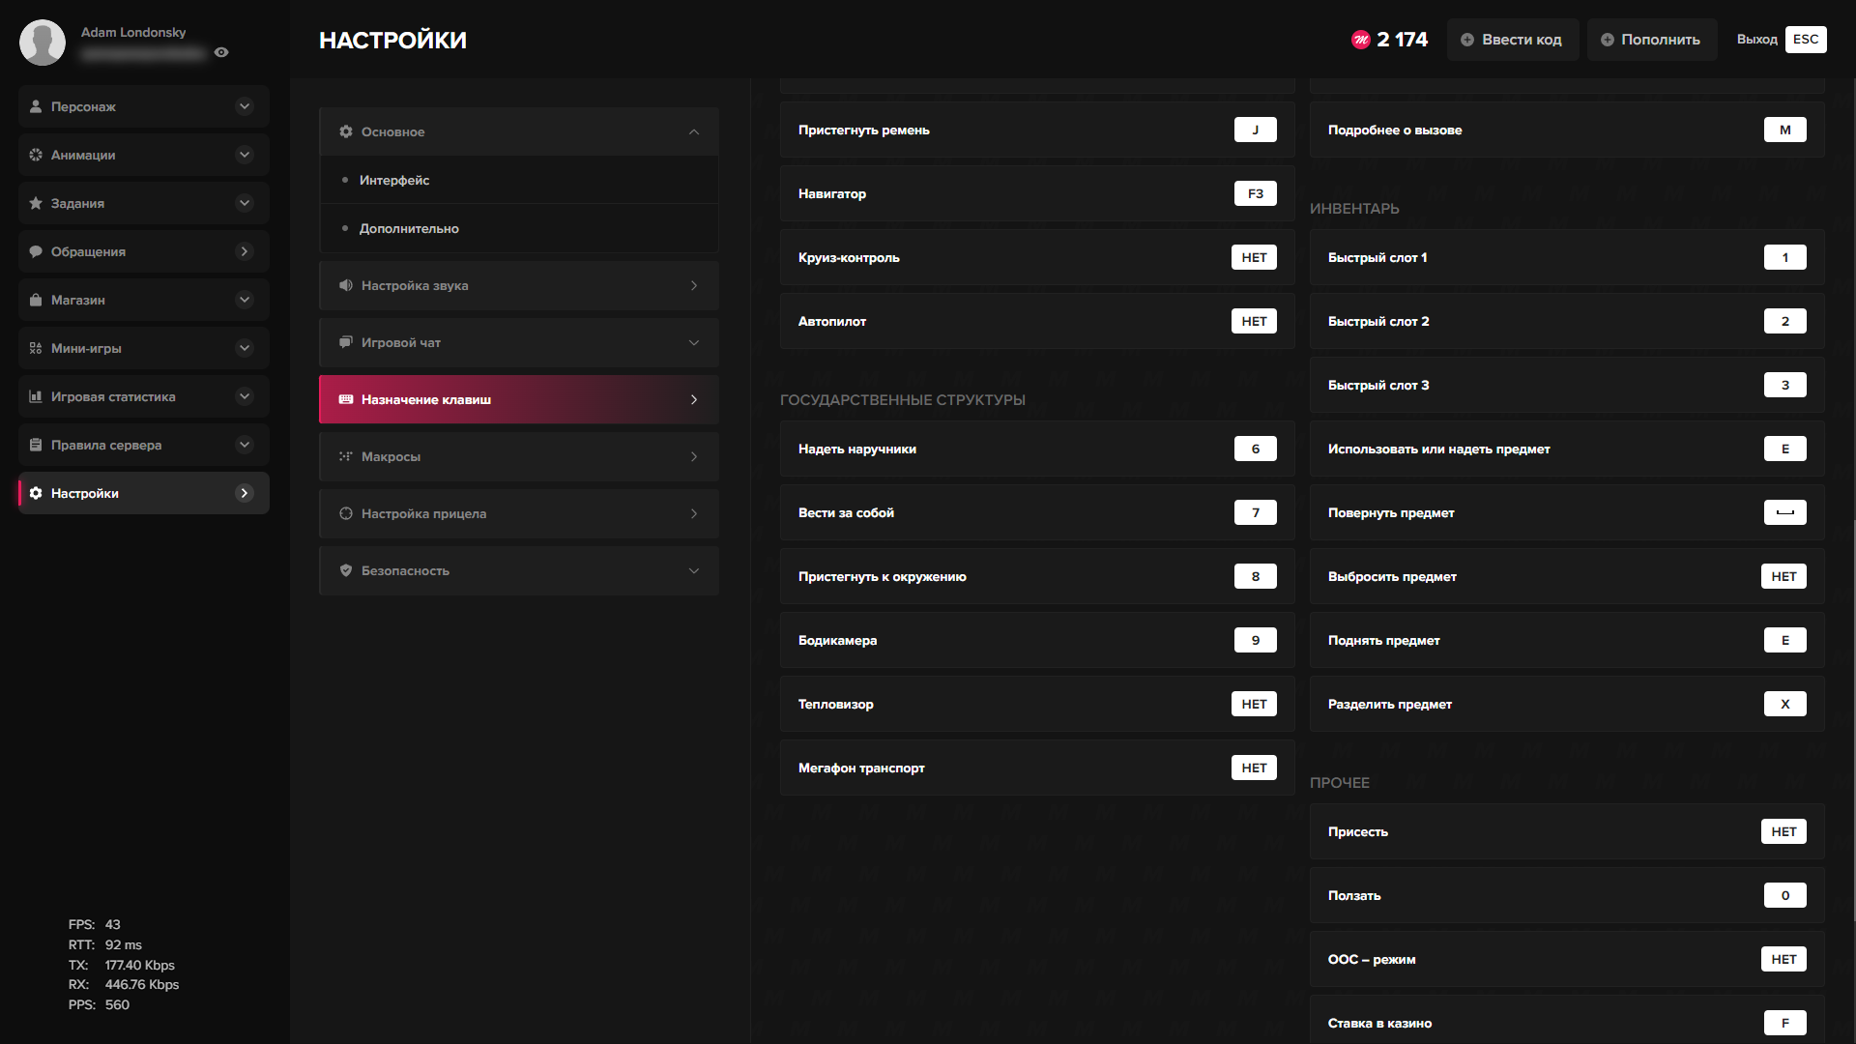The height and width of the screenshot is (1044, 1856).
Task: Click the currency coin icon beside 2 174
Action: coord(1360,40)
